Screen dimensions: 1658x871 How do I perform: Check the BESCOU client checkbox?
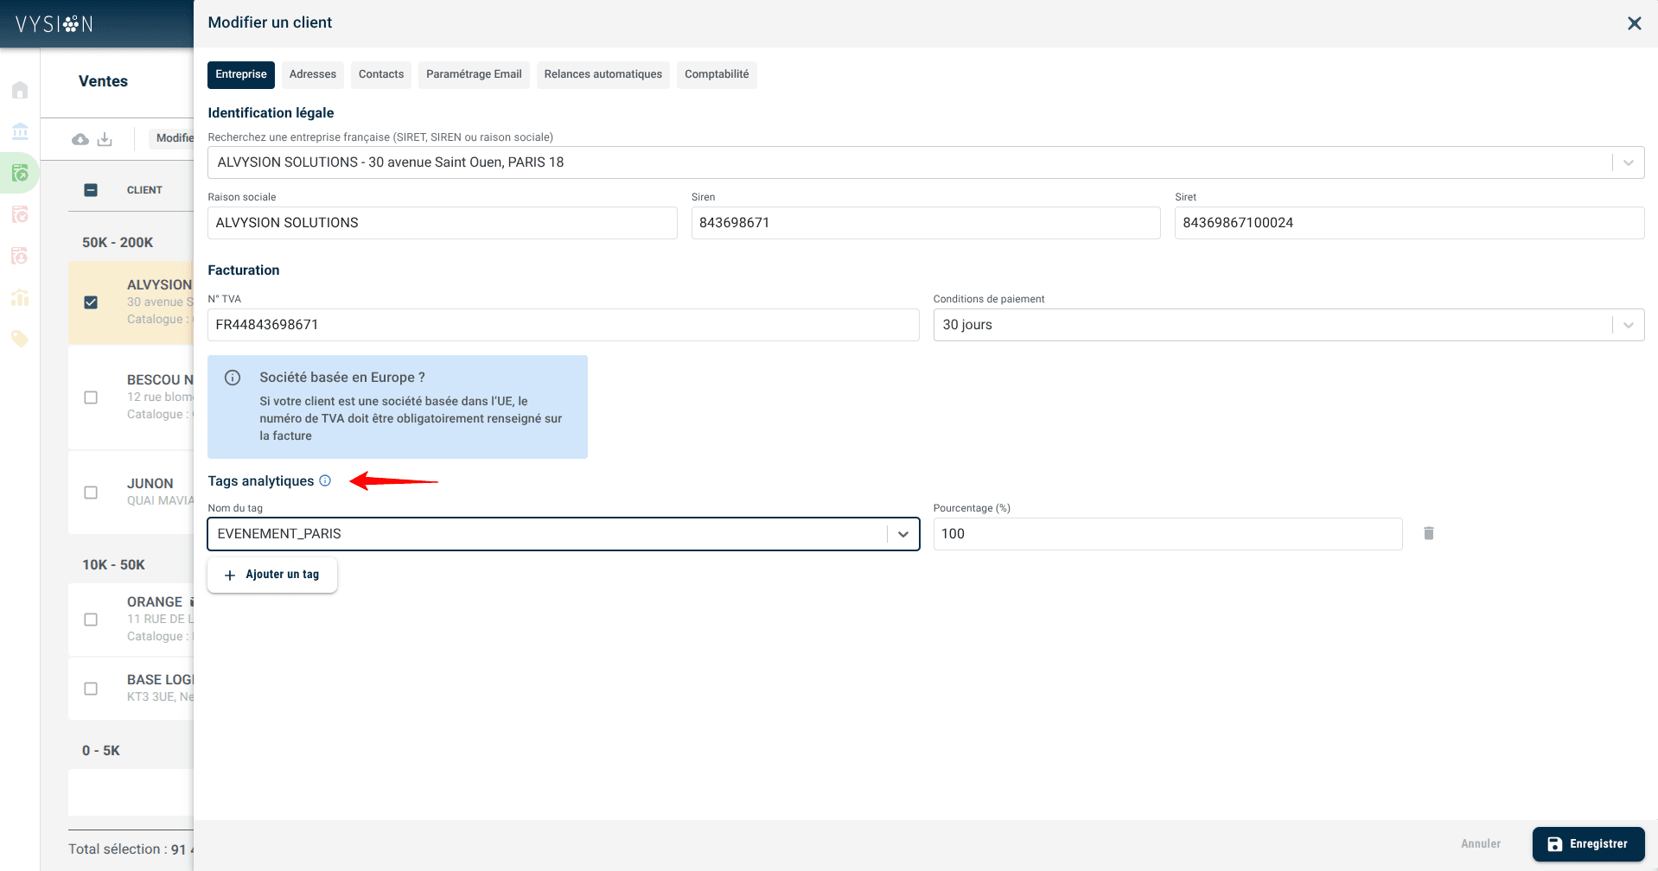point(91,397)
